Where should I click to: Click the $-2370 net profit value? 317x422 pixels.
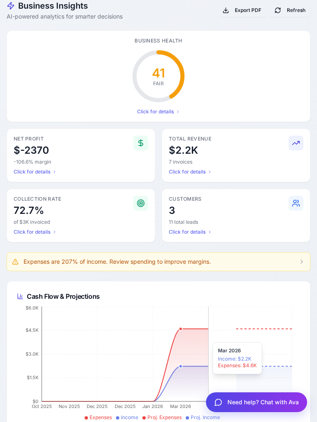pyautogui.click(x=31, y=150)
